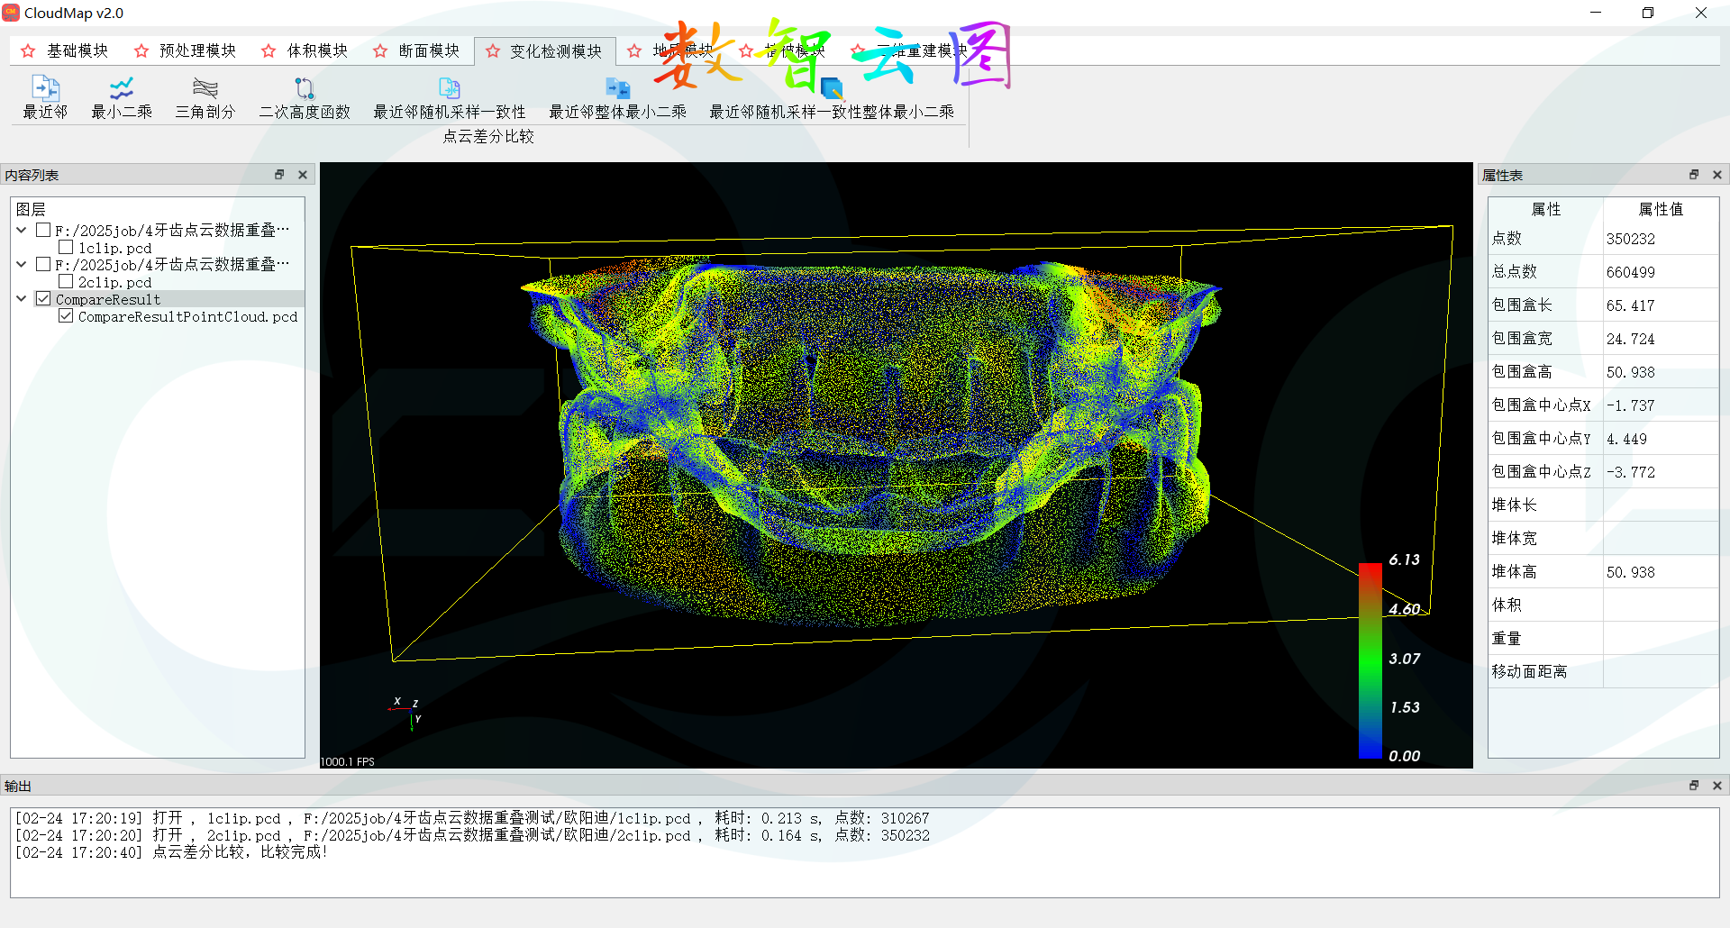The height and width of the screenshot is (928, 1730).
Task: Collapse the first F:/2025job layer node
Action: [21, 229]
